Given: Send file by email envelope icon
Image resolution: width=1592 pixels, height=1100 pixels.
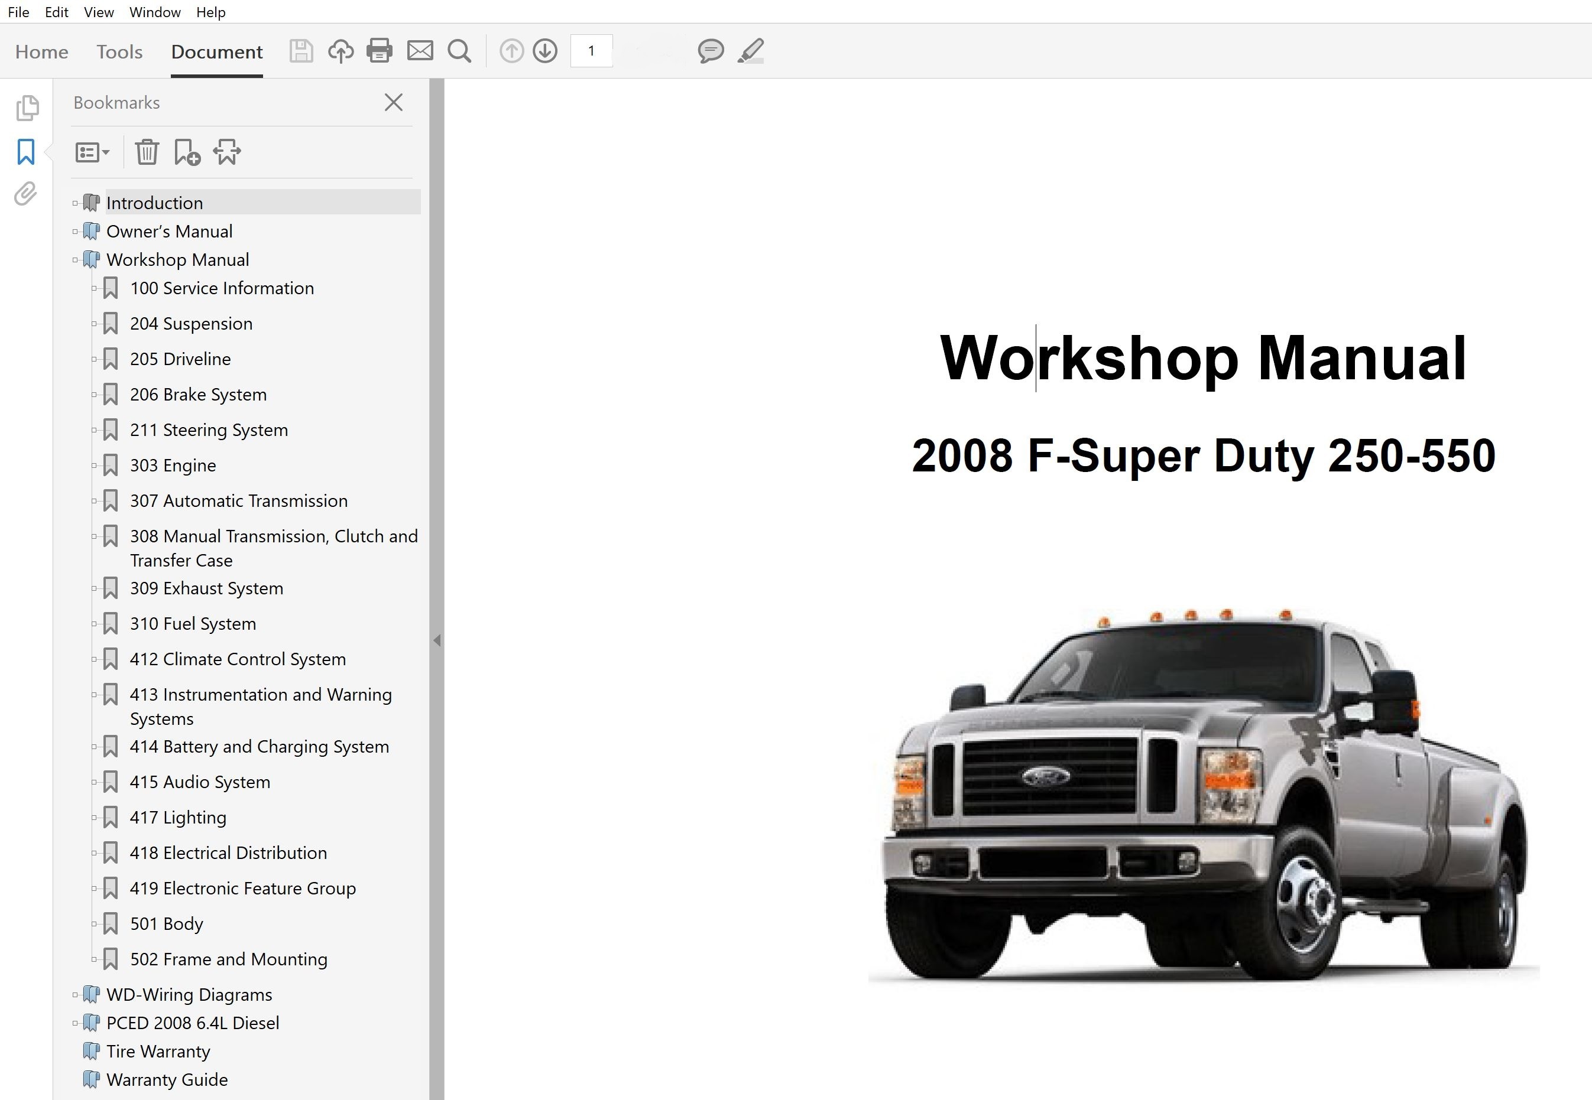Looking at the screenshot, I should click(x=420, y=51).
